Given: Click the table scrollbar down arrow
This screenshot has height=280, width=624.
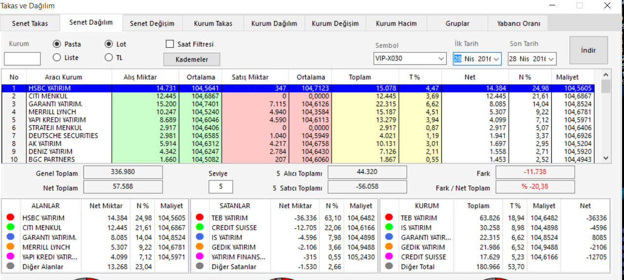Looking at the screenshot, I should [606, 158].
